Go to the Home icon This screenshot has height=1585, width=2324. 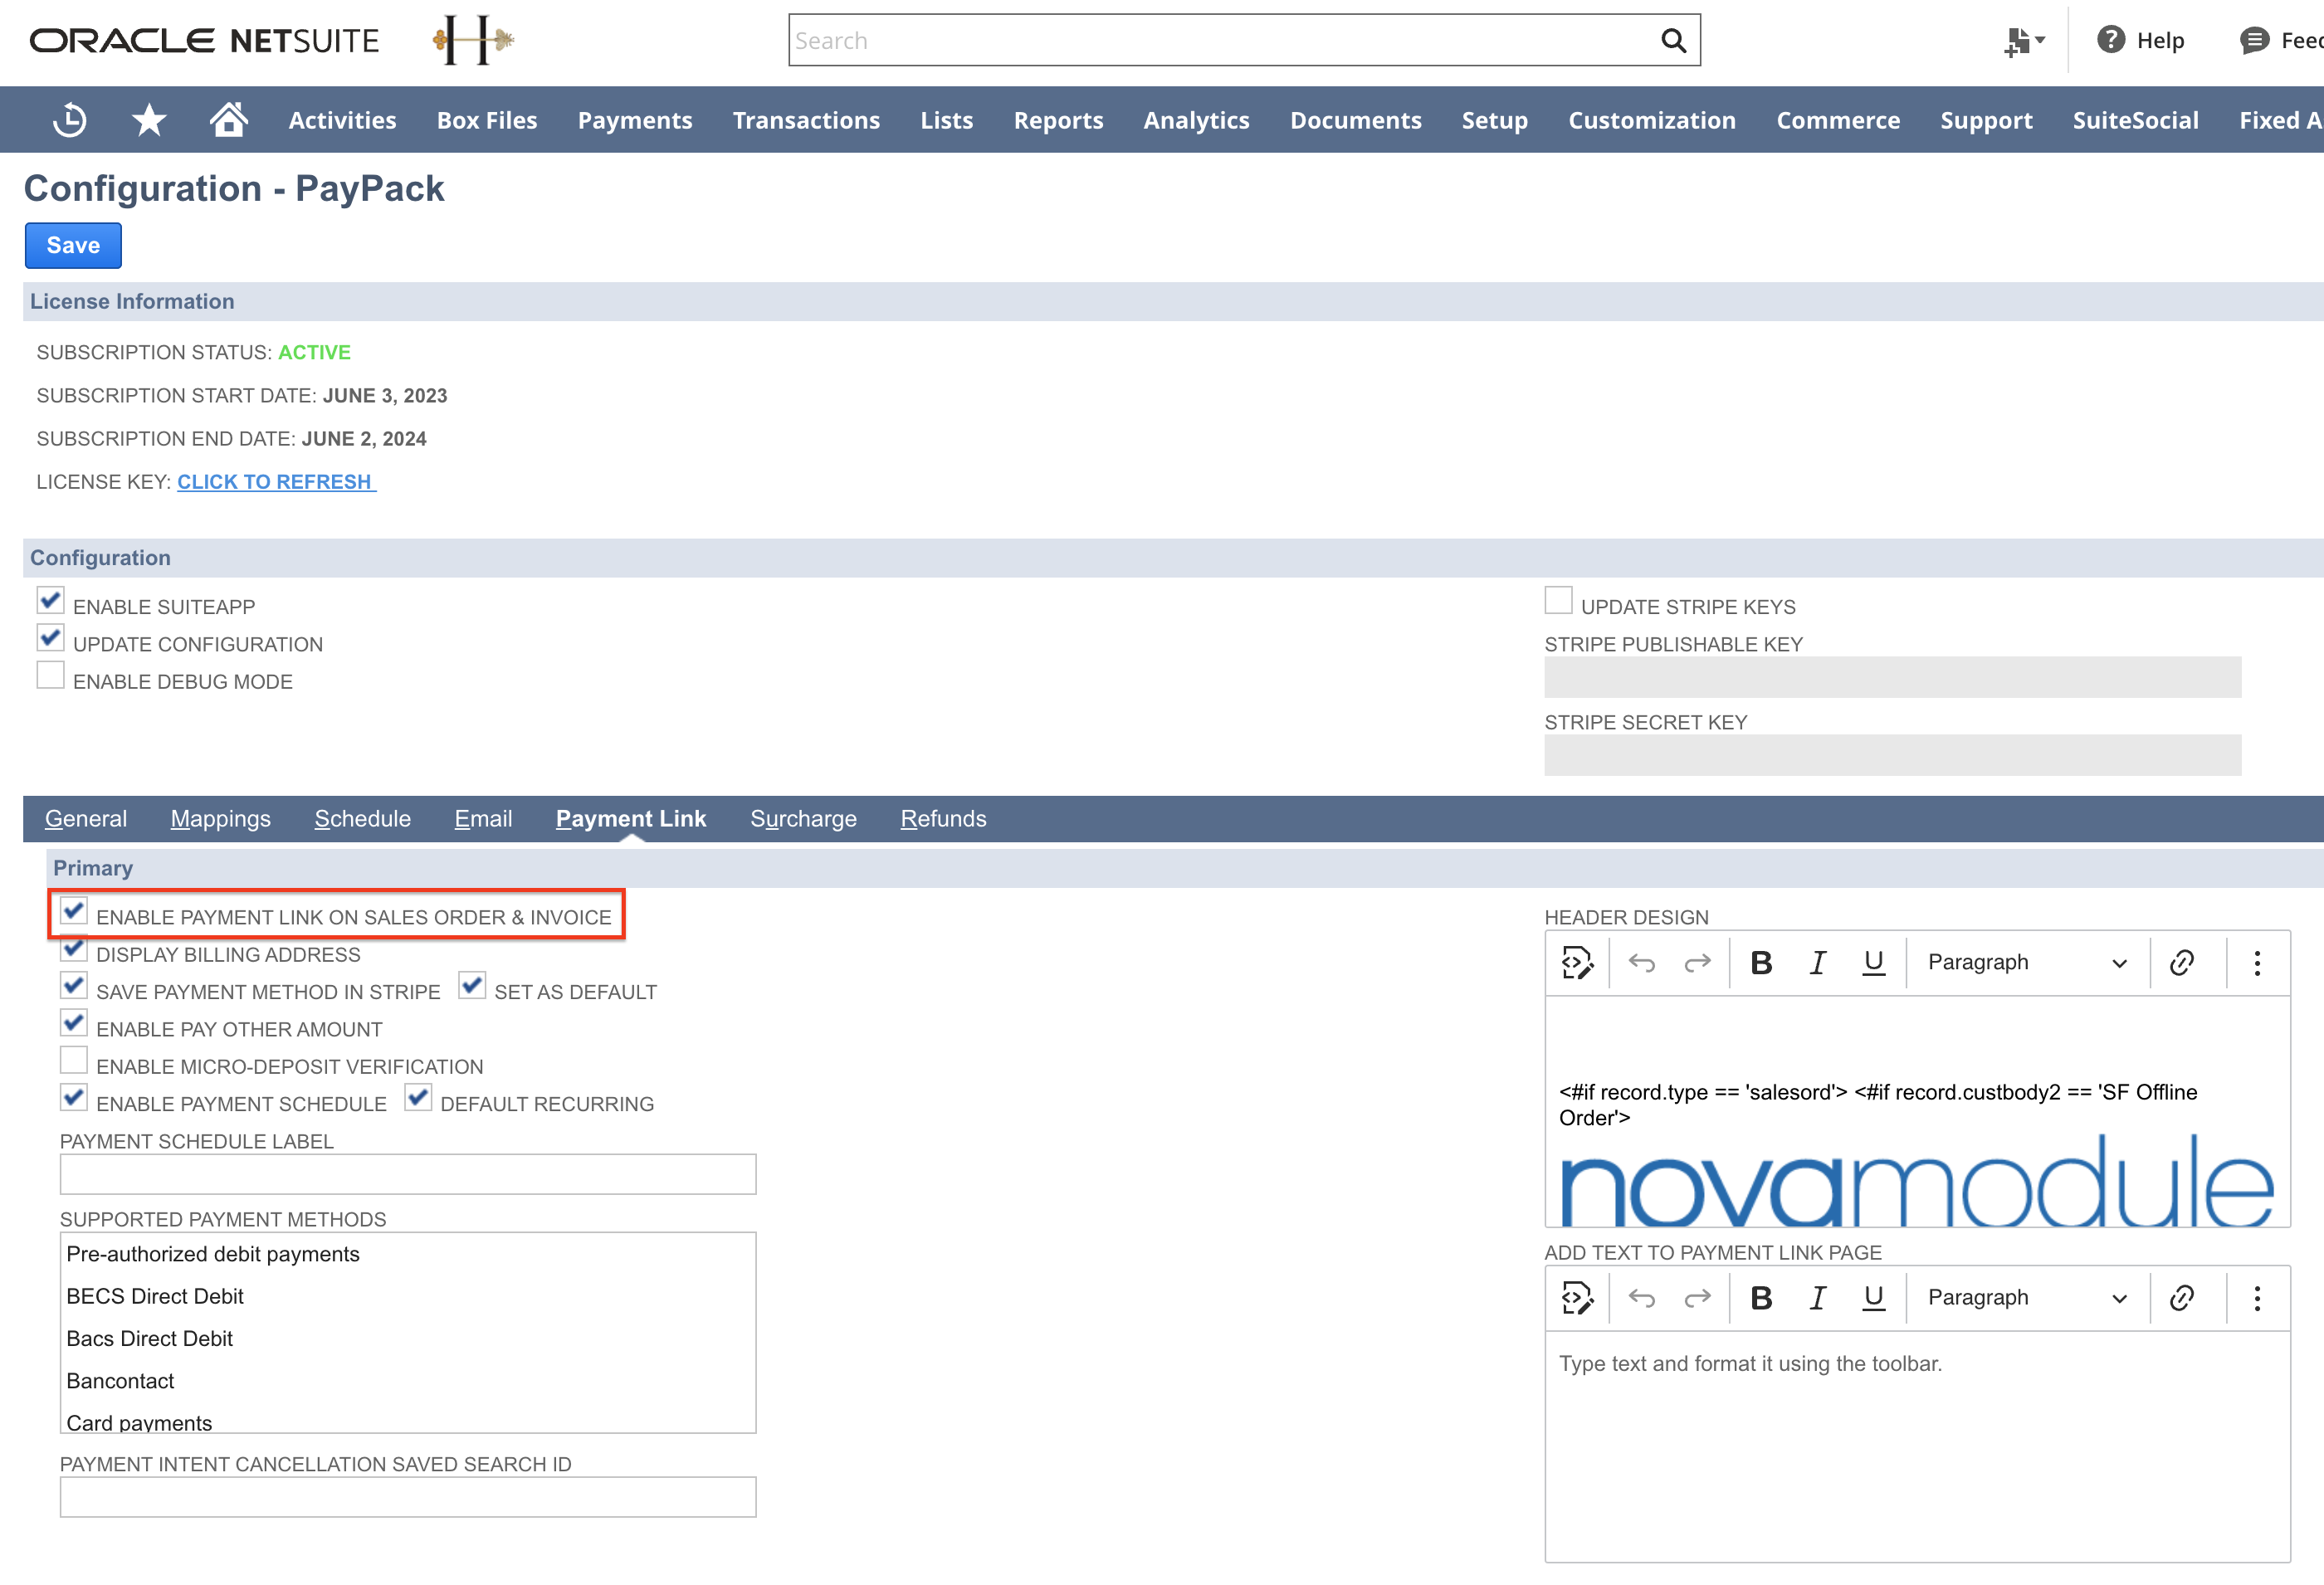pyautogui.click(x=228, y=120)
